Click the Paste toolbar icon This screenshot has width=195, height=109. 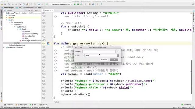pos(27,4)
